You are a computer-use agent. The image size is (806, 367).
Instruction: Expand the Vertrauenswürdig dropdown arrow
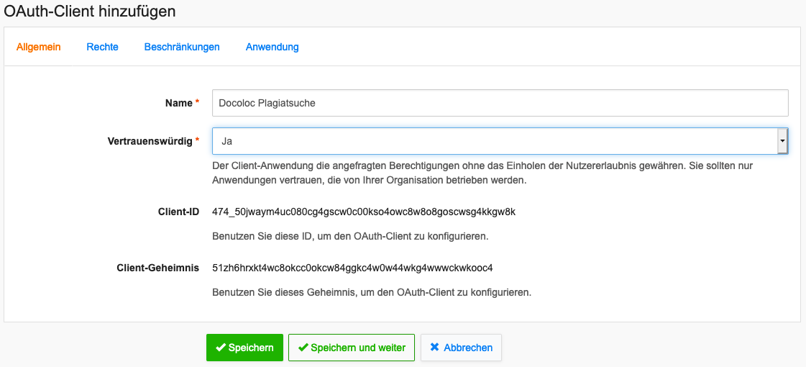point(782,142)
